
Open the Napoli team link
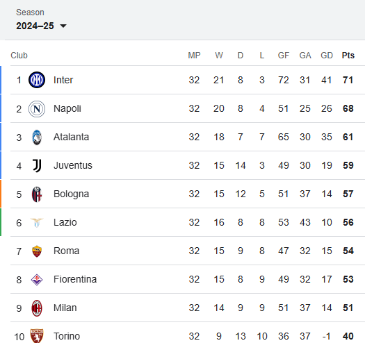pyautogui.click(x=67, y=108)
